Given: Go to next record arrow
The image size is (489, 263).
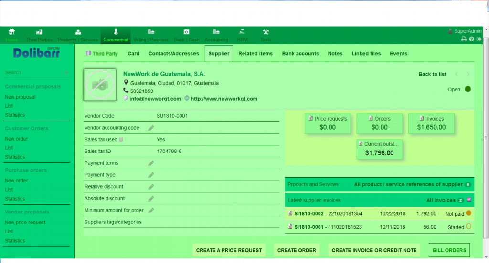Looking at the screenshot, I should tap(468, 74).
